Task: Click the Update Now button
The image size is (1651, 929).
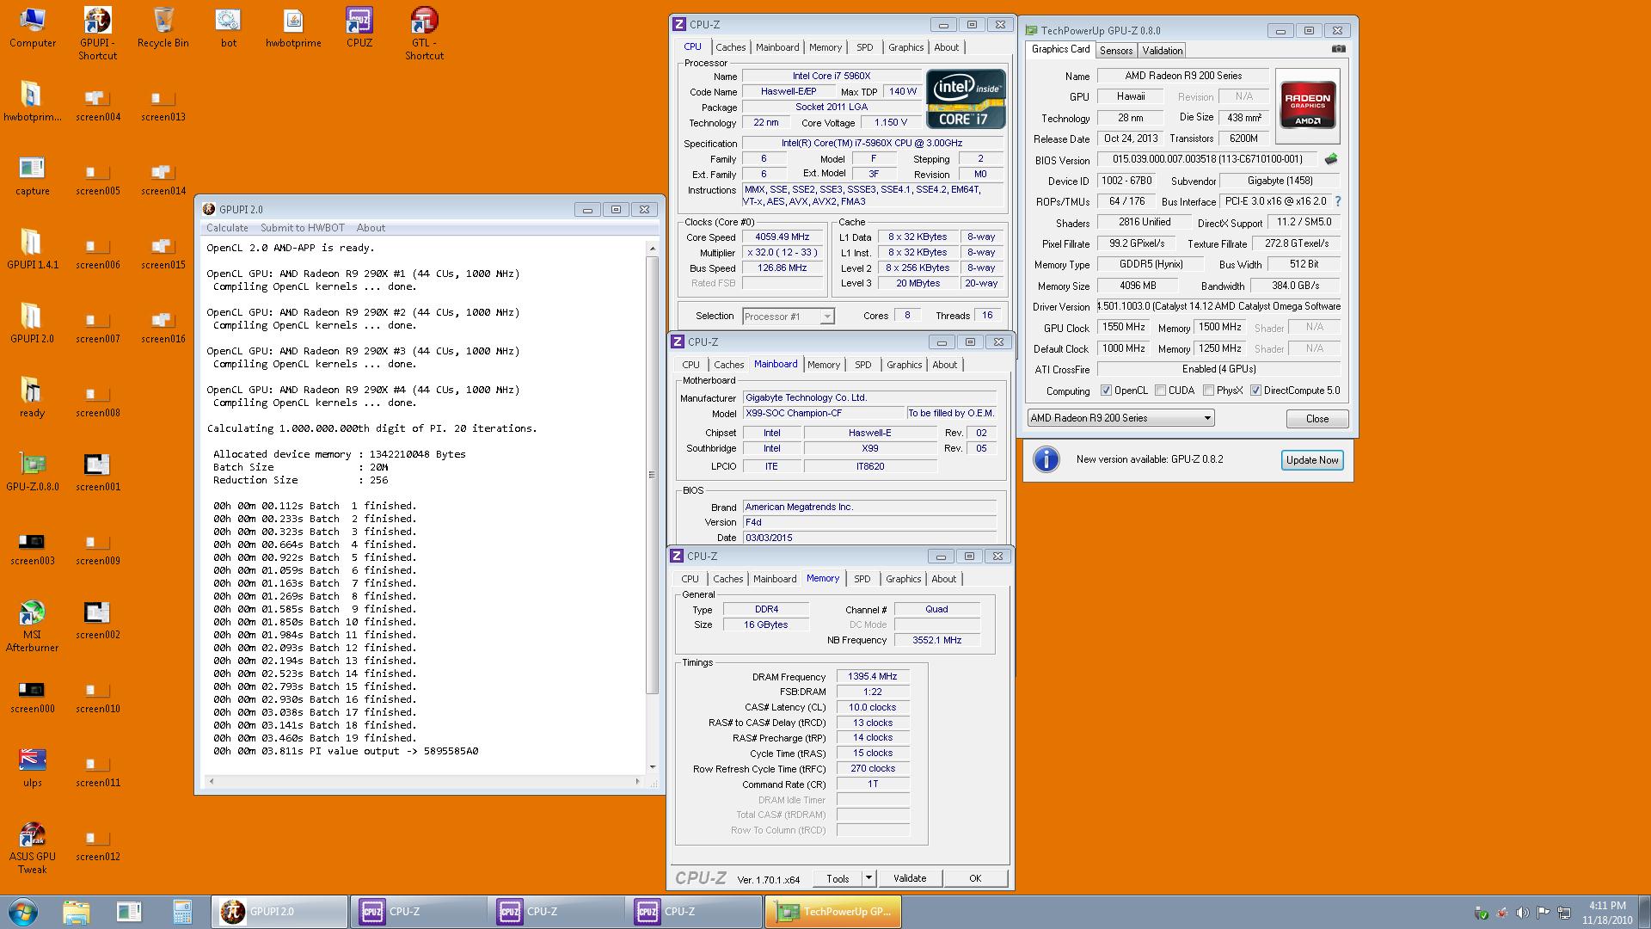Action: 1312,460
